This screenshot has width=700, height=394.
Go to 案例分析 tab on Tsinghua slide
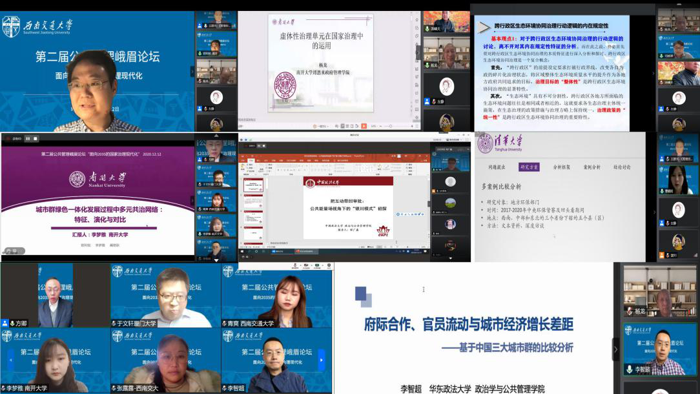point(591,167)
